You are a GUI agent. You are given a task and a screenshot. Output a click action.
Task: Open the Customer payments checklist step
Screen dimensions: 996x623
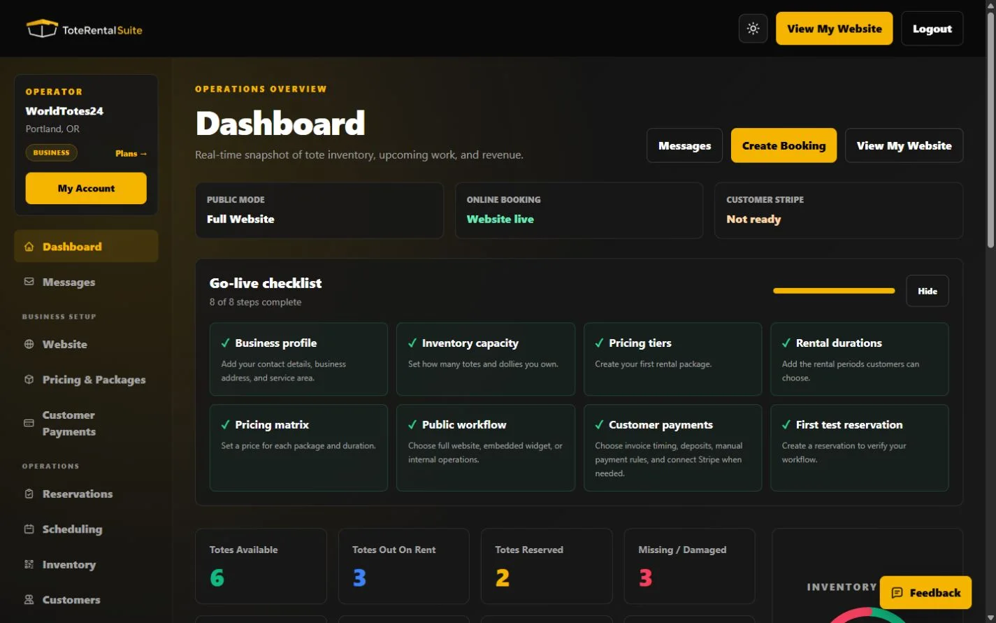pyautogui.click(x=672, y=448)
